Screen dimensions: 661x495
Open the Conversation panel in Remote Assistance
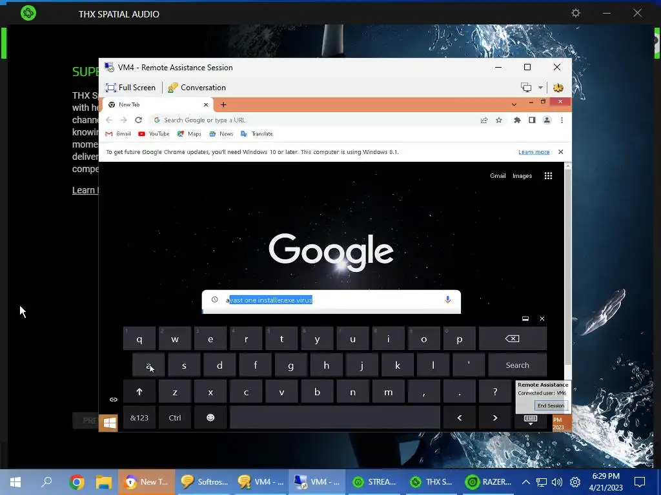(197, 88)
